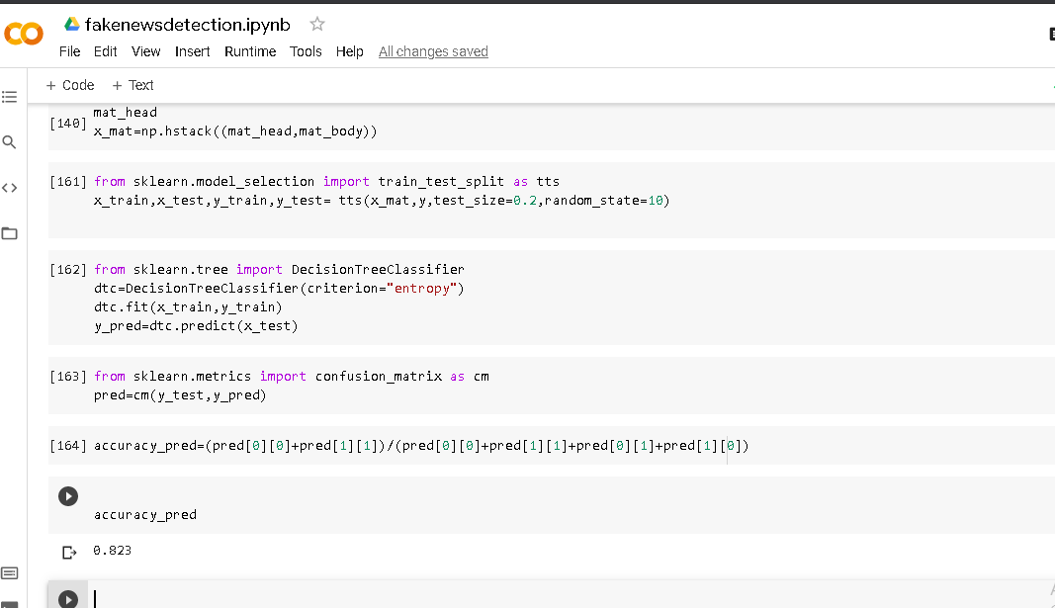Screen dimensions: 1055x608
Task: Open the Tools menu
Action: 306,51
